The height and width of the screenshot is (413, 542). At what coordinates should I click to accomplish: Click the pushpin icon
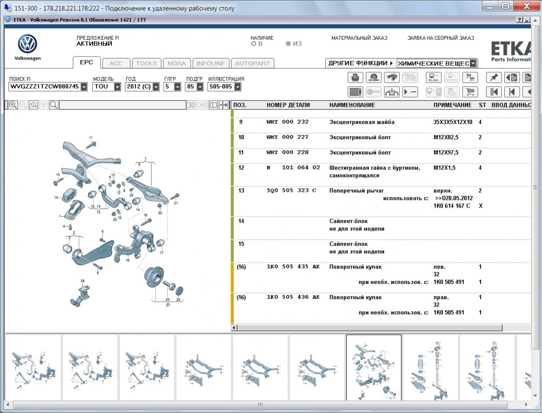click(494, 78)
